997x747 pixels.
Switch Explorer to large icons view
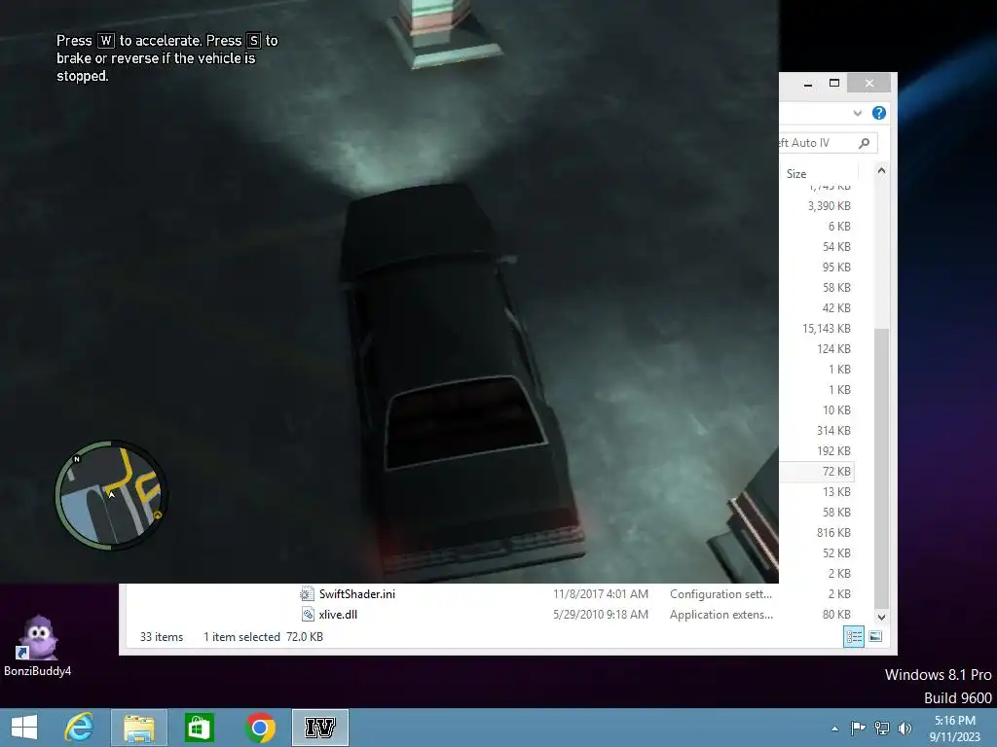coord(875,636)
